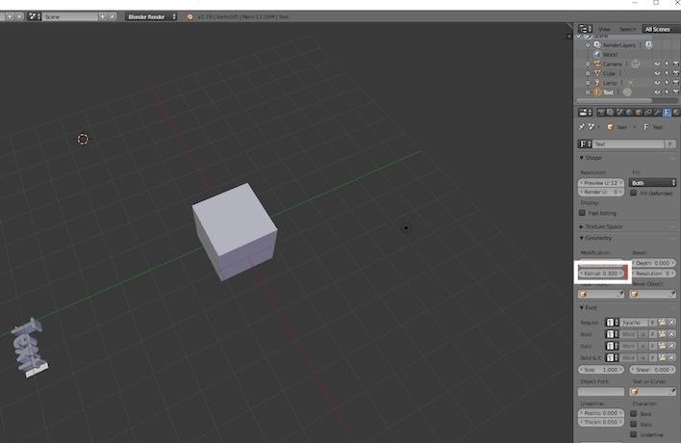Click the Blender logo in the header

coord(189,16)
